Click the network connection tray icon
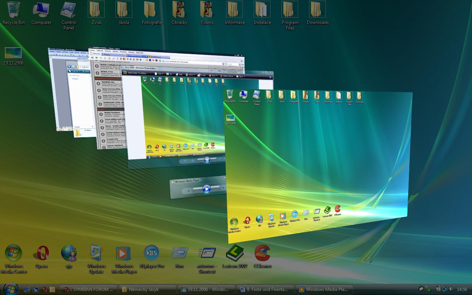Image resolution: width=472 pixels, height=295 pixels. point(445,289)
